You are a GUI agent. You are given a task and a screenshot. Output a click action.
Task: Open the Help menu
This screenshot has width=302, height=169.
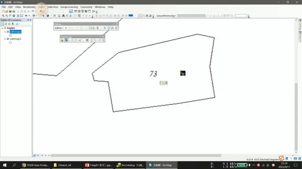click(111, 7)
